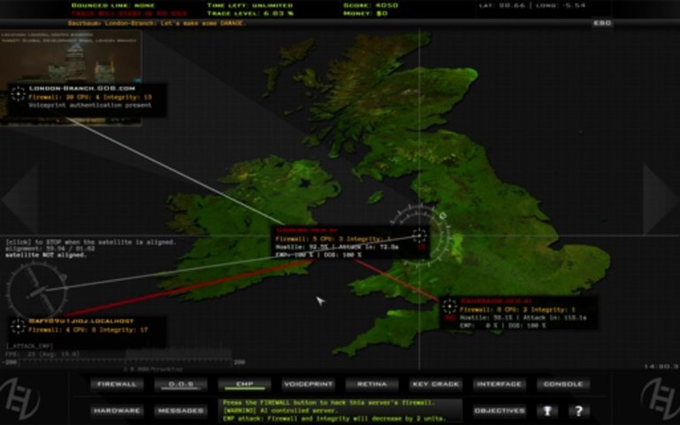Viewport: 680px width, 425px height.
Task: Activate the EMP attack button
Action: coord(244,384)
